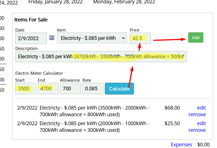Focus the Allowance field showing 700
This screenshot has width=217, height=148.
(70, 89)
